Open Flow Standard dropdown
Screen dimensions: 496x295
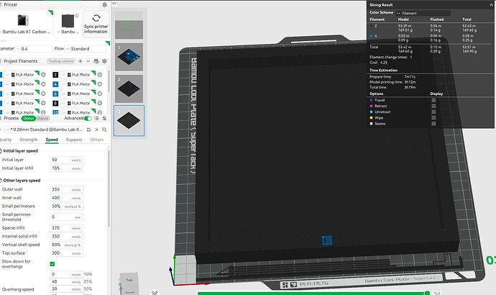point(86,49)
